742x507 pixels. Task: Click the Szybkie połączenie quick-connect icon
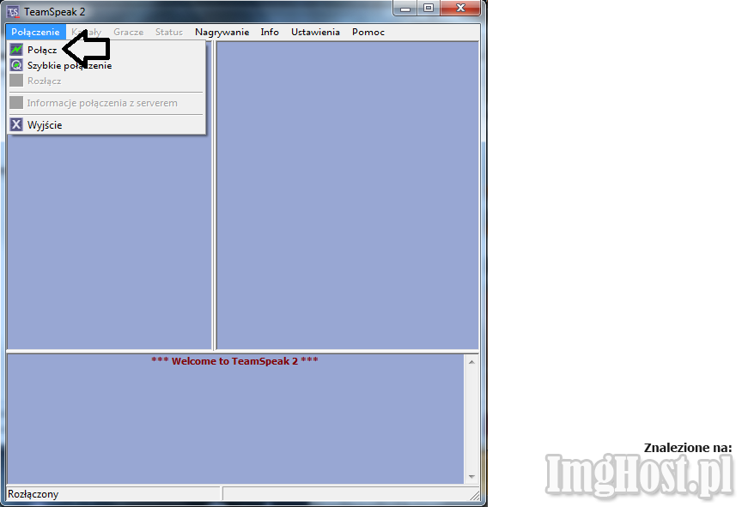(x=16, y=65)
